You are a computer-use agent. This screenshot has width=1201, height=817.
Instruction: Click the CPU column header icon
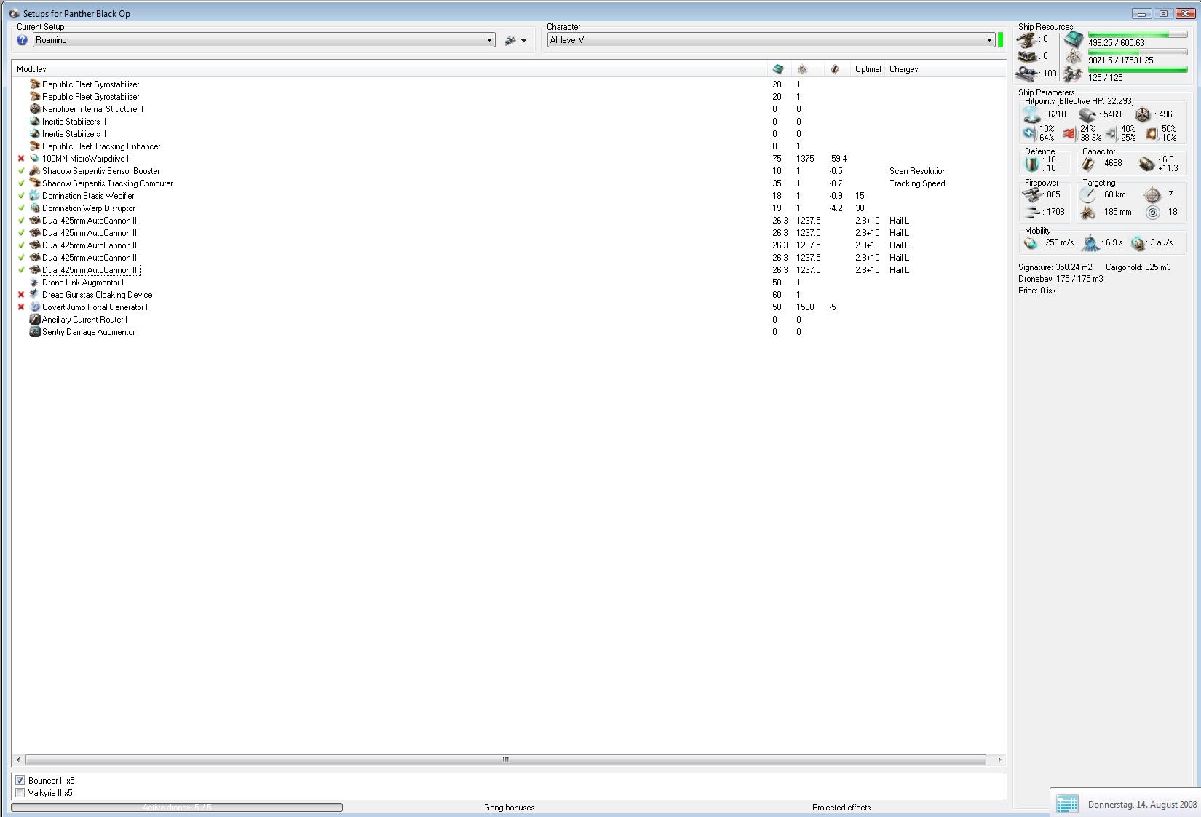click(x=778, y=69)
